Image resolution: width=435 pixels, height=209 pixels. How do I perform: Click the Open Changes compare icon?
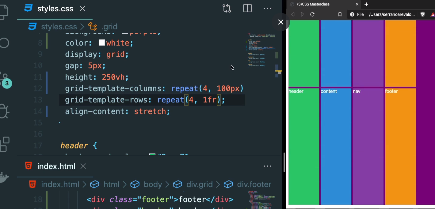pyautogui.click(x=227, y=8)
